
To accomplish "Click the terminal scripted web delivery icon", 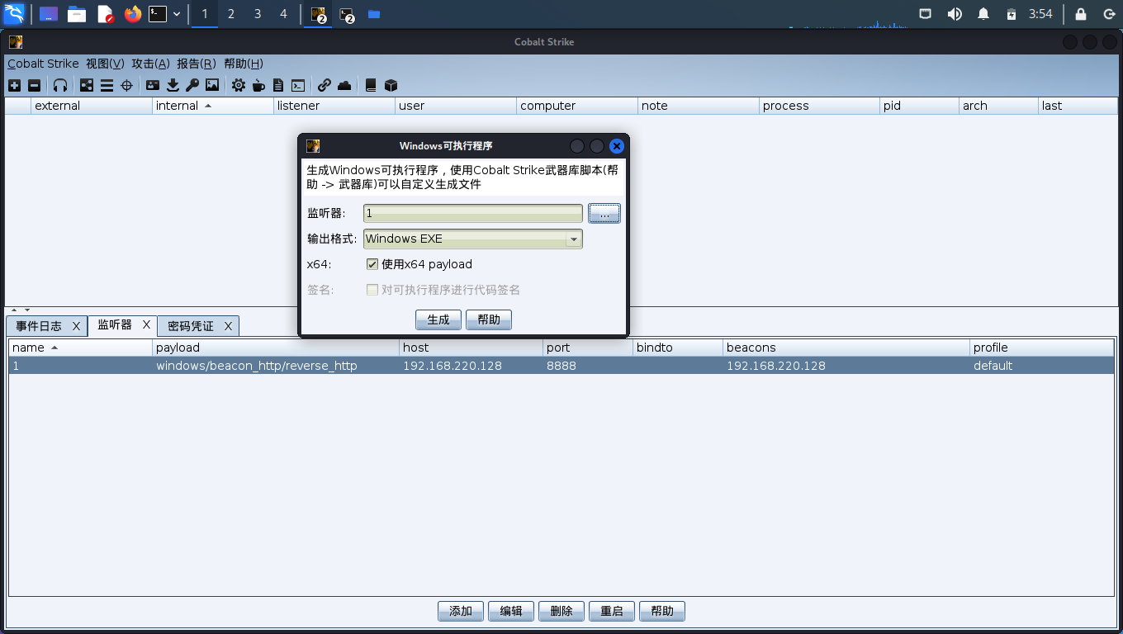I will [298, 85].
